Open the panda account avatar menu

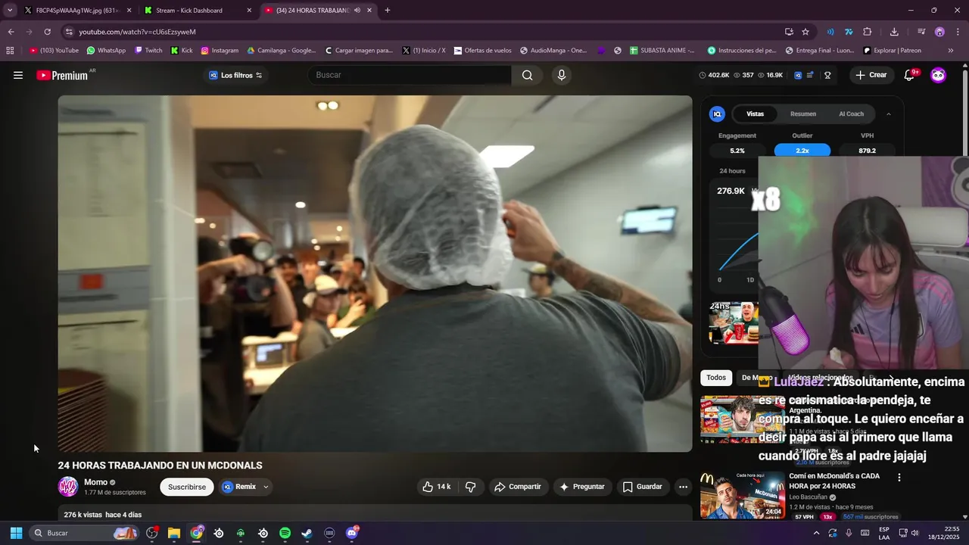[938, 75]
